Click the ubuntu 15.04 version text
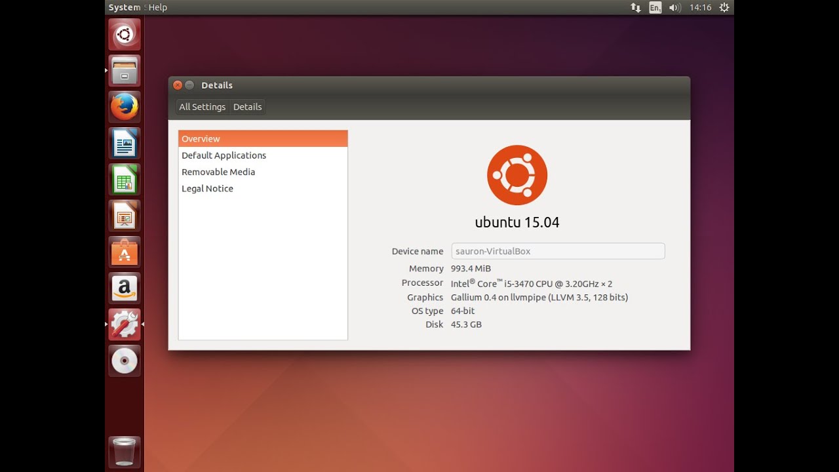This screenshot has width=839, height=472. pyautogui.click(x=517, y=222)
